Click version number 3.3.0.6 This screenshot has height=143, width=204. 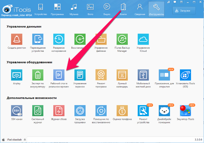pyautogui.click(x=198, y=140)
